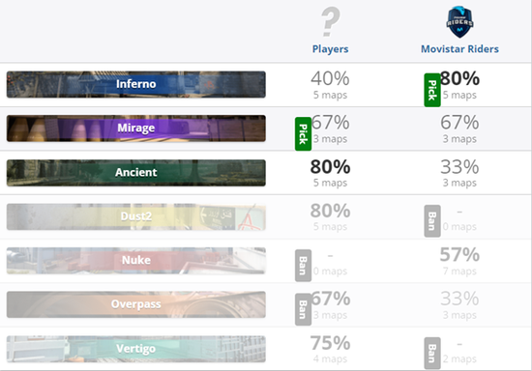Screen dimensions: 532x371
Task: Open the Players team link
Action: click(330, 49)
